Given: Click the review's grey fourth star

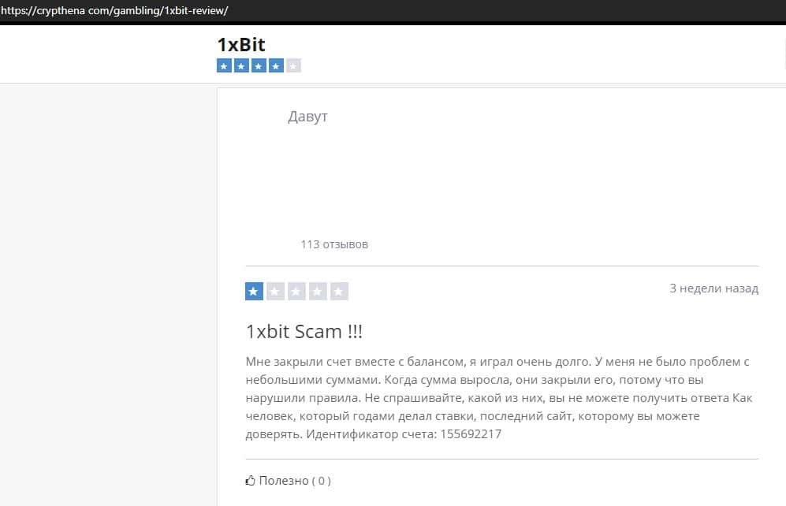Looking at the screenshot, I should (317, 291).
